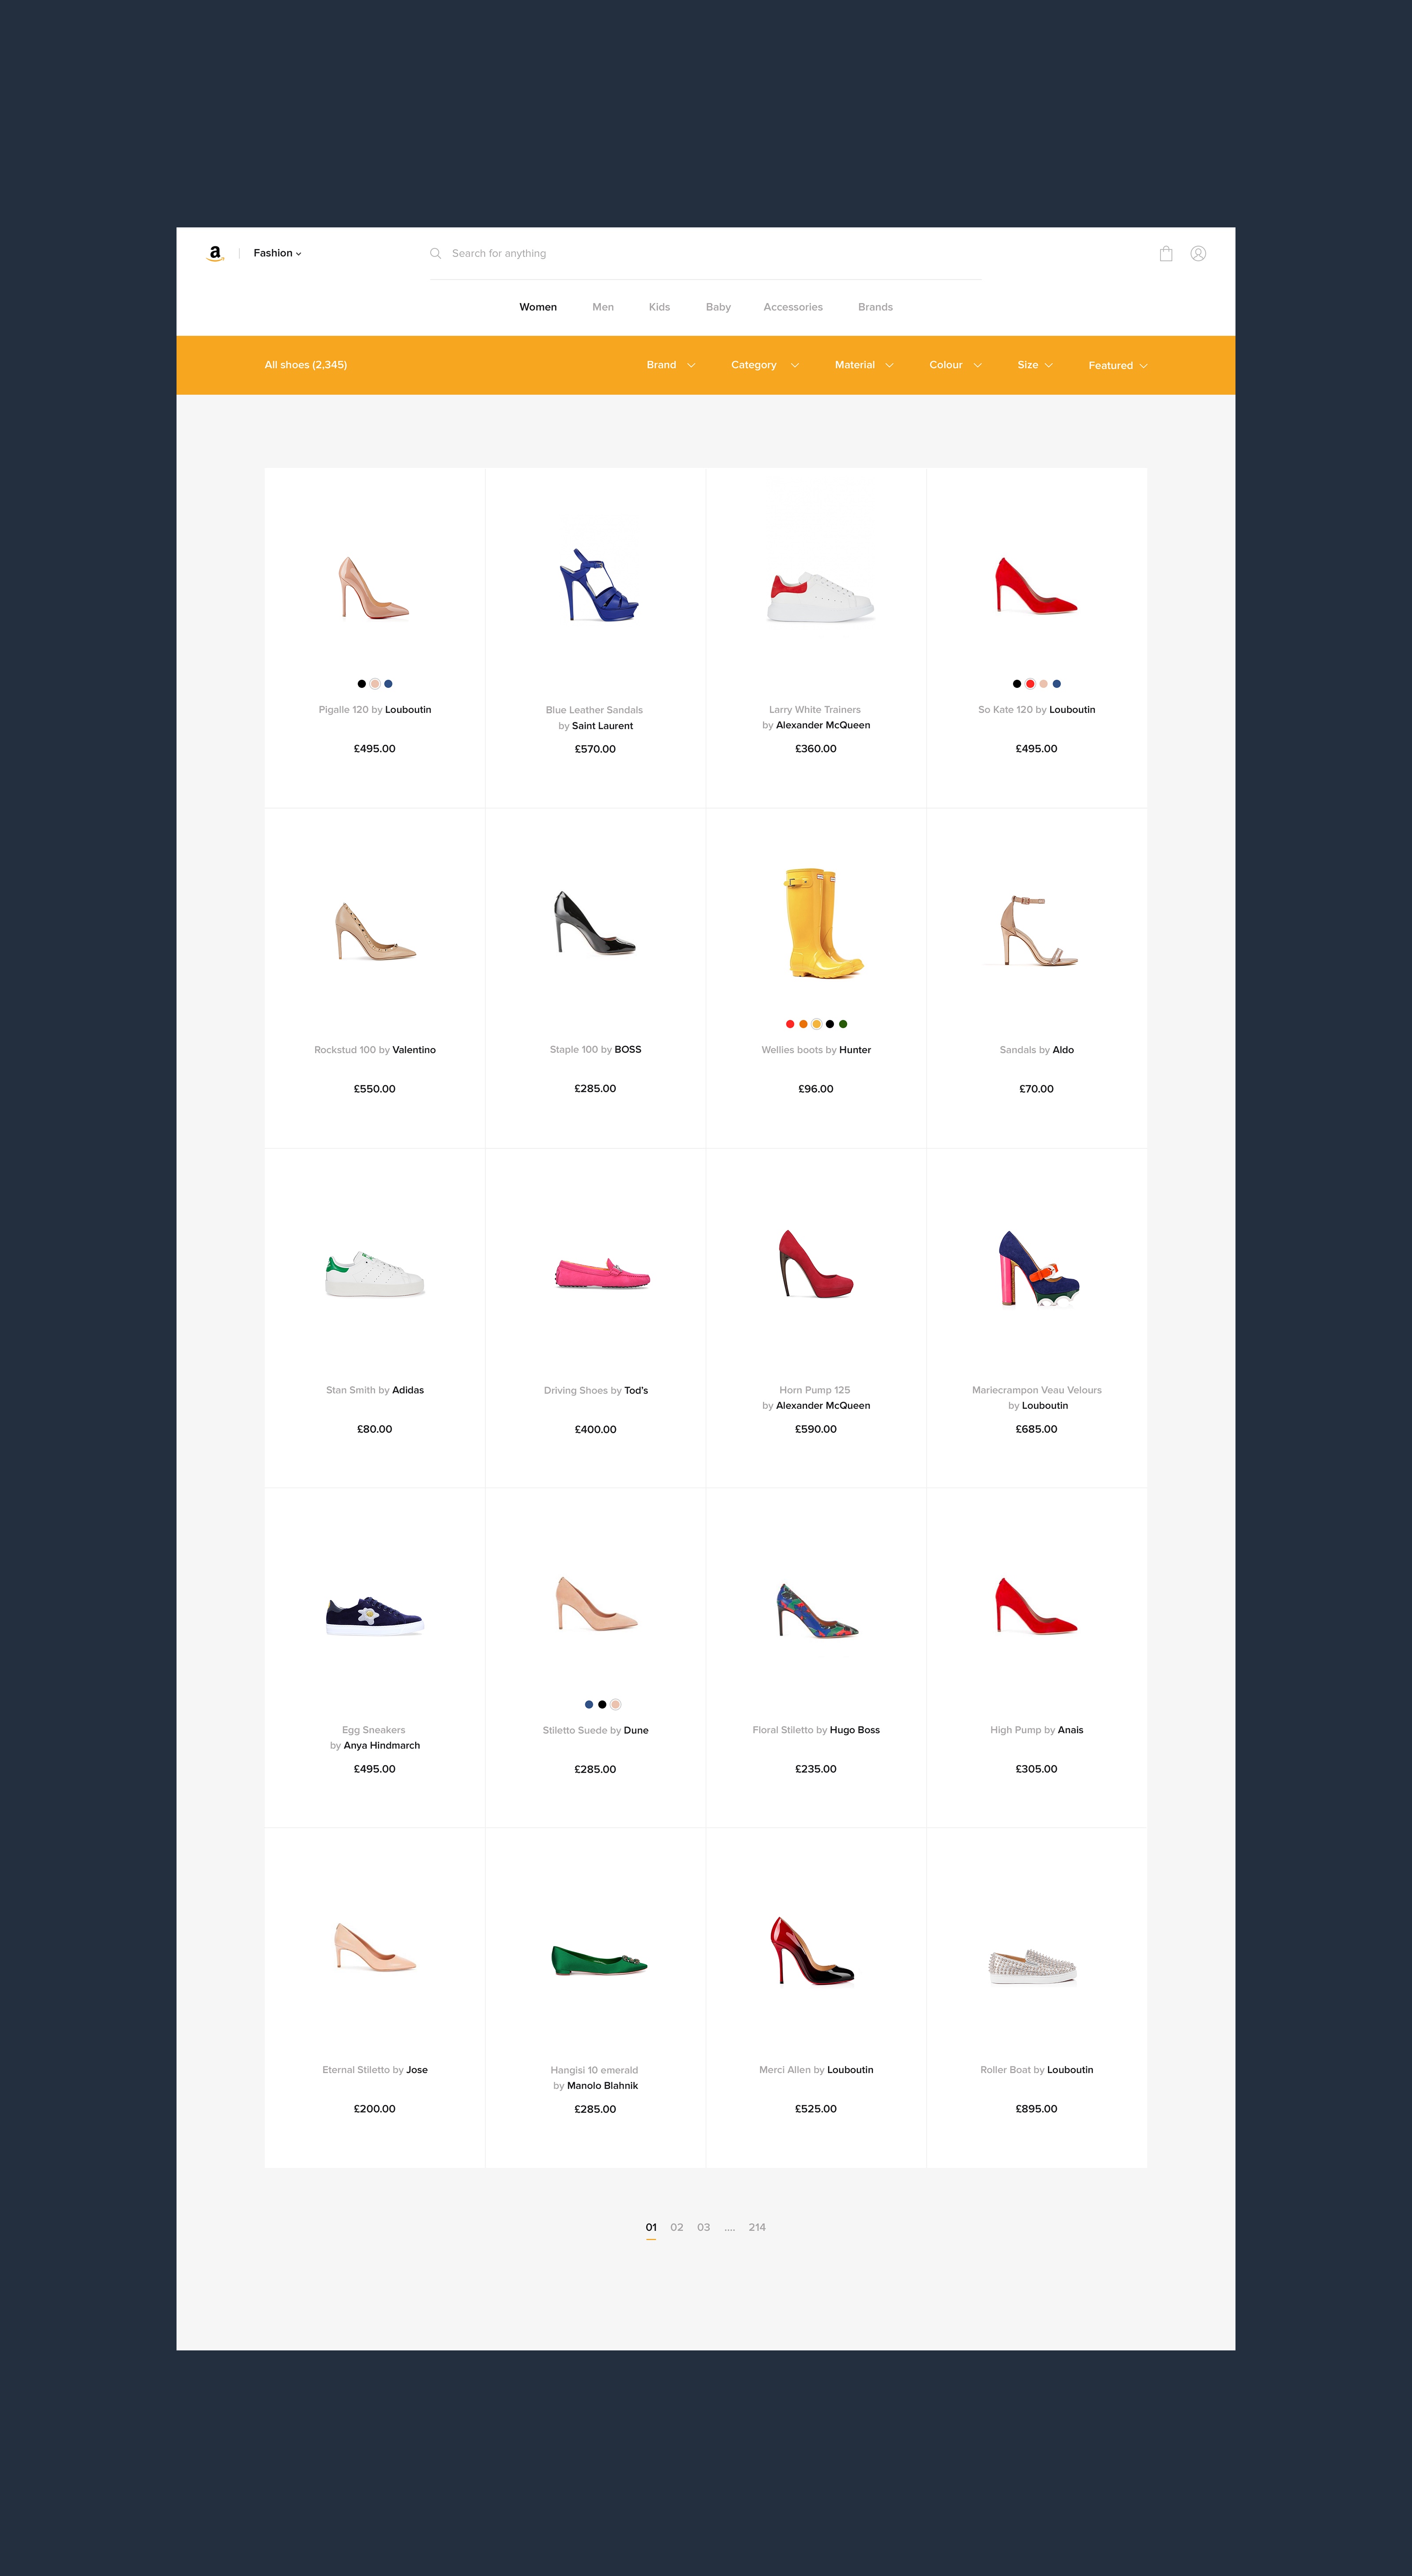Select black colour for Wellies boots
Screen dimensions: 1412x2576
(830, 1024)
